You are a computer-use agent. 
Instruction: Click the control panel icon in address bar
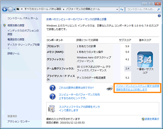click(18, 9)
